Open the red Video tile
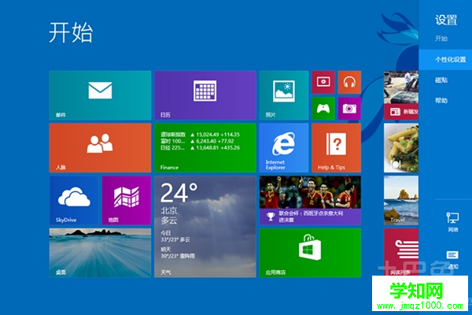The image size is (472, 315). (323, 82)
